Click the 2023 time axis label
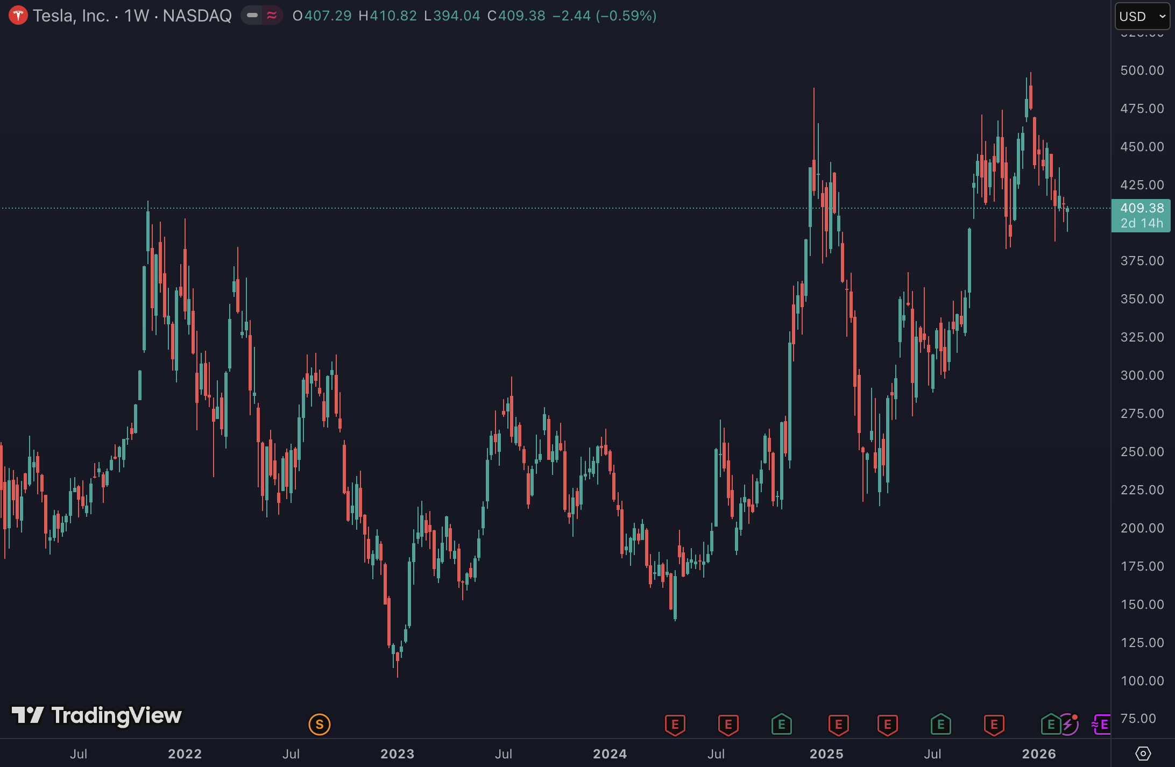1175x767 pixels. tap(397, 754)
